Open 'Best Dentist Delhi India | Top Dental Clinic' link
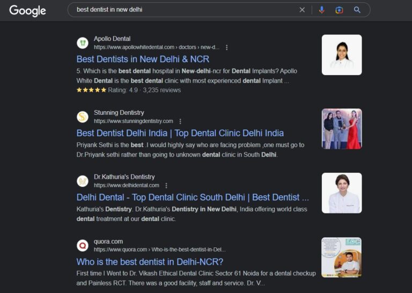 (x=180, y=133)
